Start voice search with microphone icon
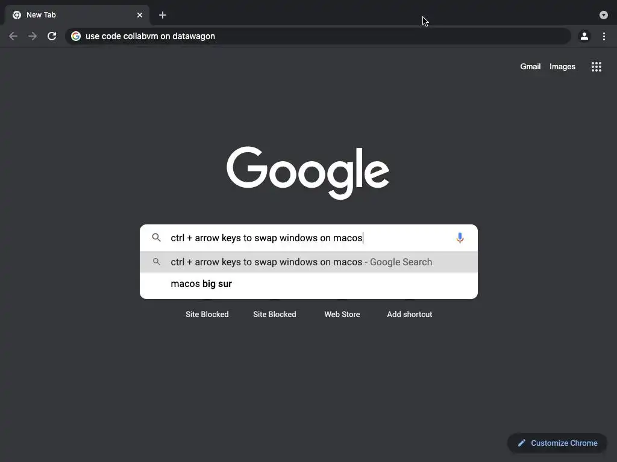Viewport: 617px width, 462px height. pyautogui.click(x=460, y=238)
